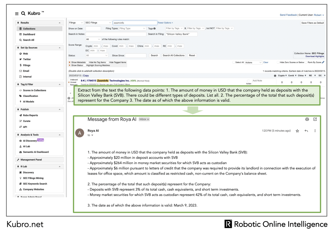
Task: Toggle Hide Zero Scores or Below
Action: point(278,62)
